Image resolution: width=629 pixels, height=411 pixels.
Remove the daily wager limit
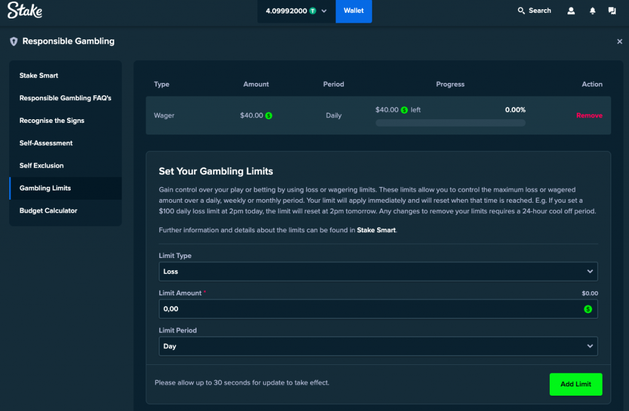click(589, 115)
